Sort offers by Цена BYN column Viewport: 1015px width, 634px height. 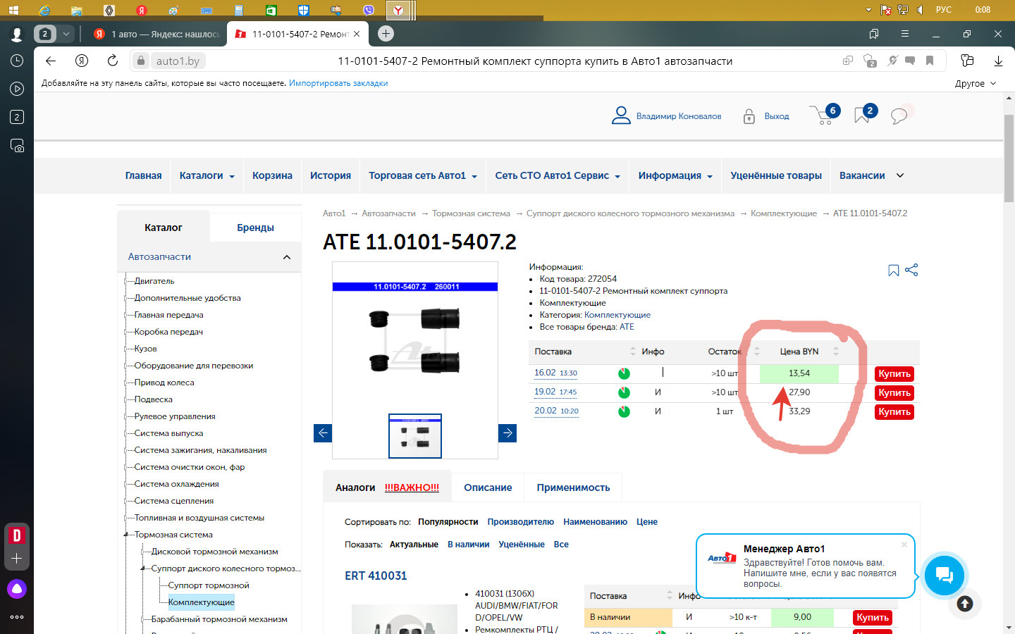tap(799, 352)
